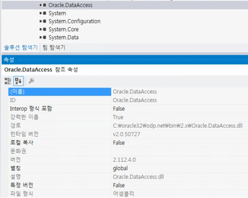Click the Oracle.DataAccess.dll description value
Image resolution: width=248 pixels, height=198 pixels.
click(x=138, y=177)
